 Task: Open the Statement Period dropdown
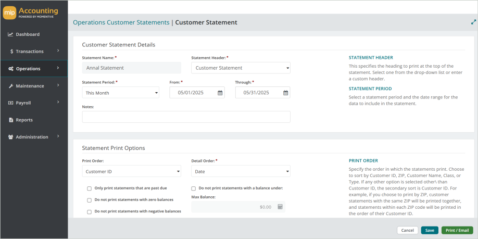coord(121,93)
